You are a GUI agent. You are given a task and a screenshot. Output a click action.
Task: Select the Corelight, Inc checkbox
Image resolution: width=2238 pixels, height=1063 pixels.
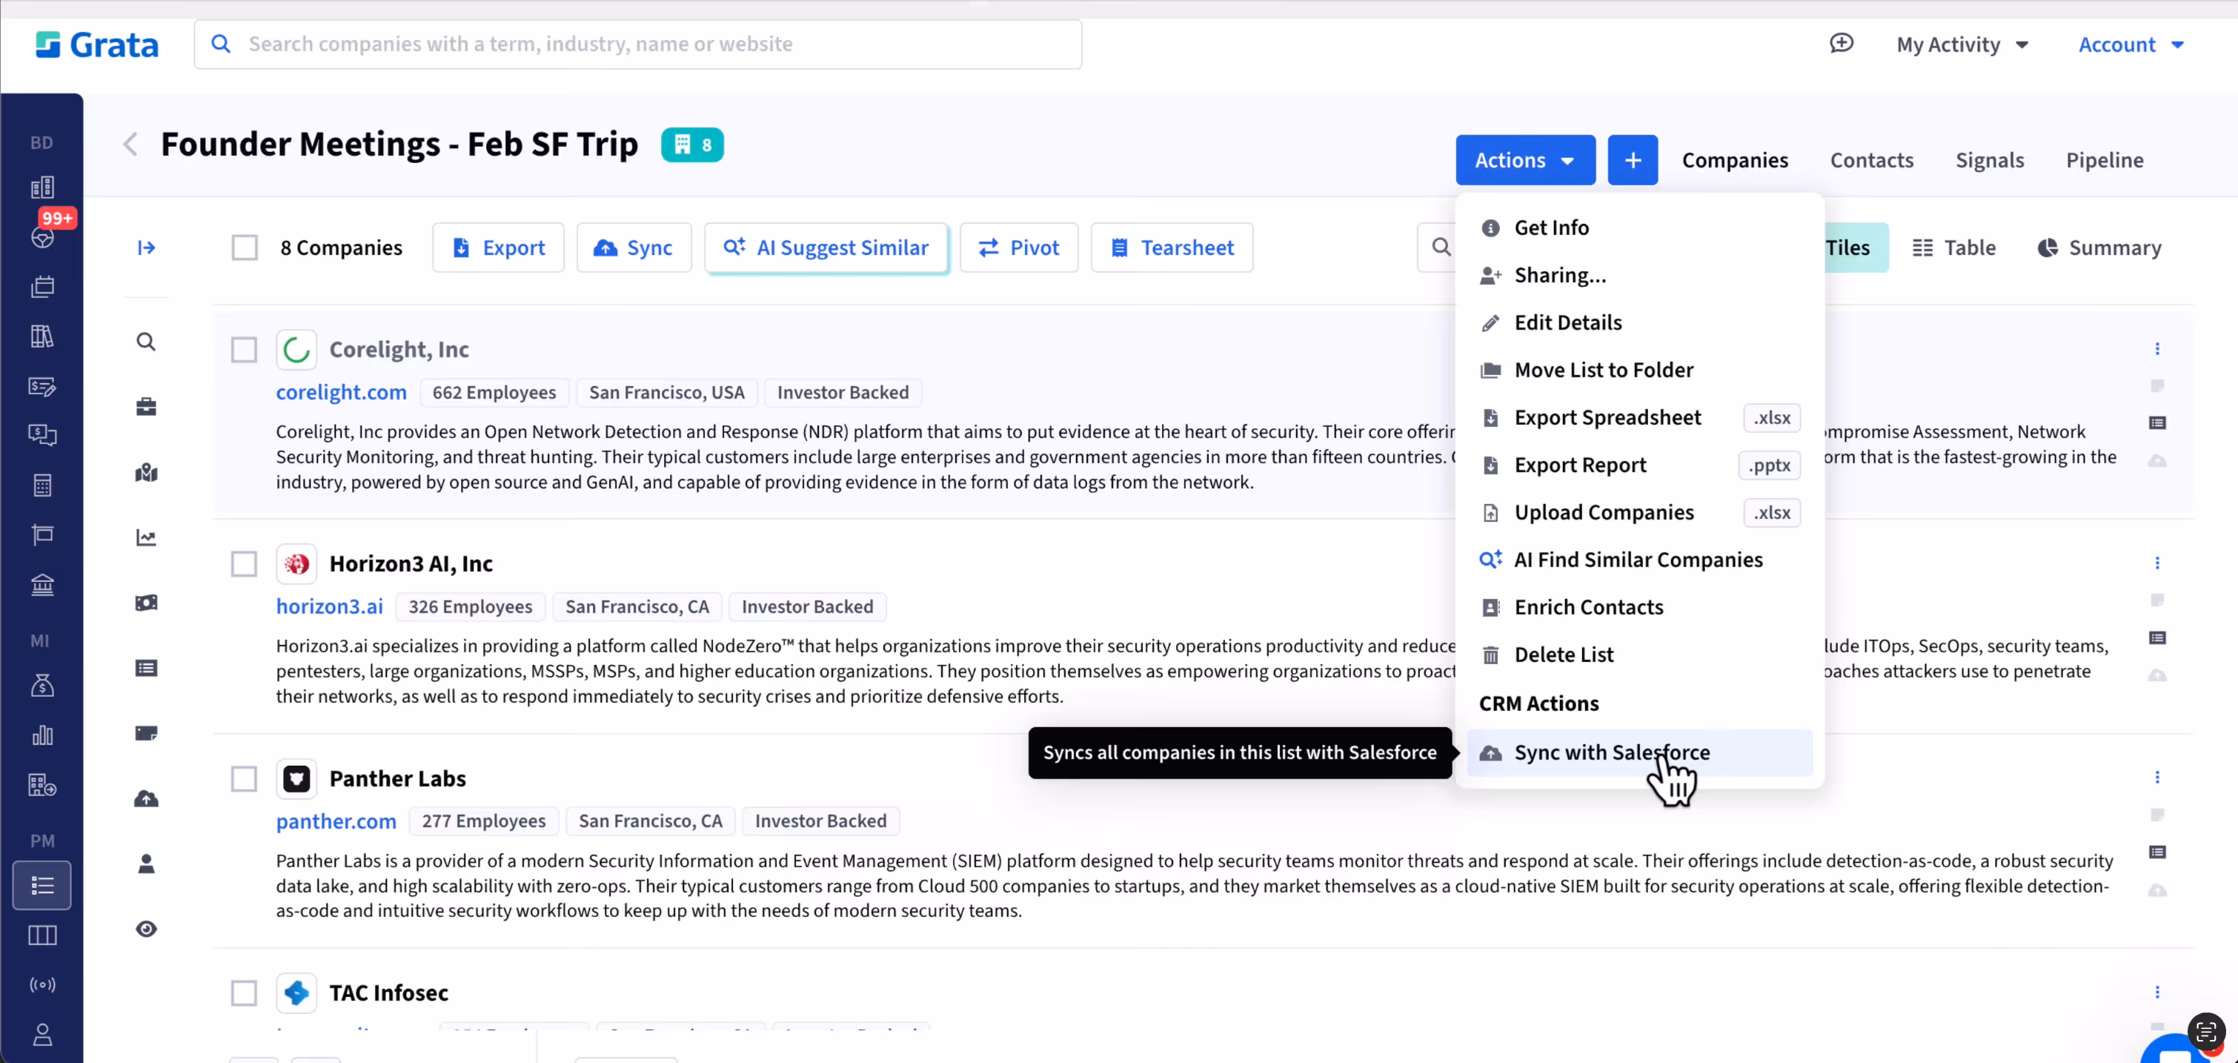click(244, 349)
